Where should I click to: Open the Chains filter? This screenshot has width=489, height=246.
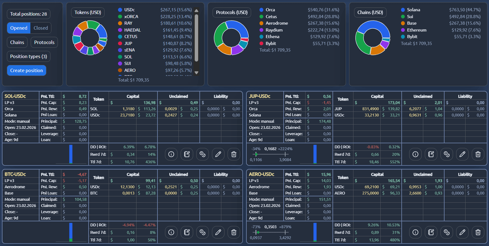(x=17, y=42)
